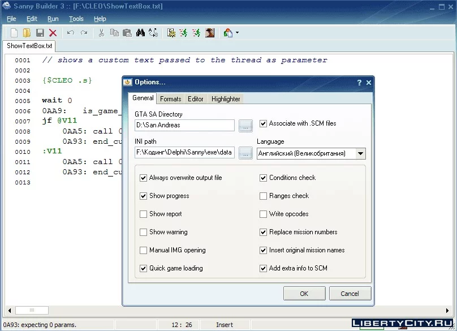Open the File menu
457x331 pixels.
11,19
